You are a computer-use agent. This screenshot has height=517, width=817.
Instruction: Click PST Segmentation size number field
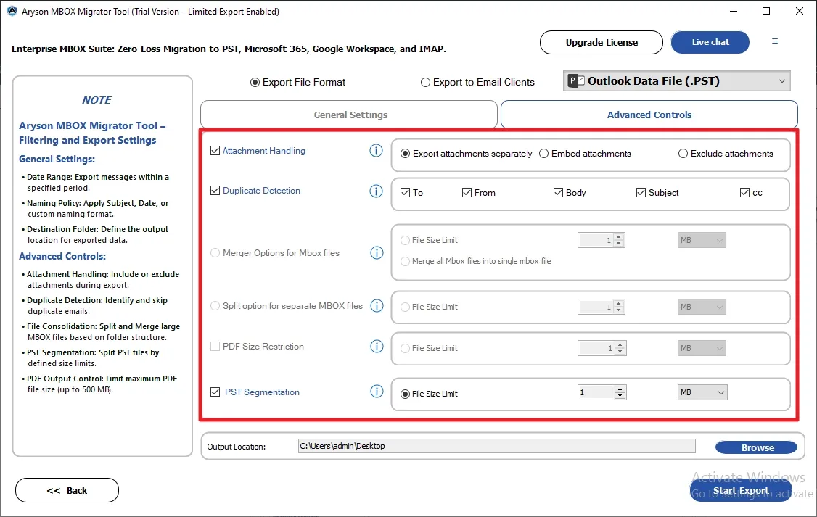(596, 392)
